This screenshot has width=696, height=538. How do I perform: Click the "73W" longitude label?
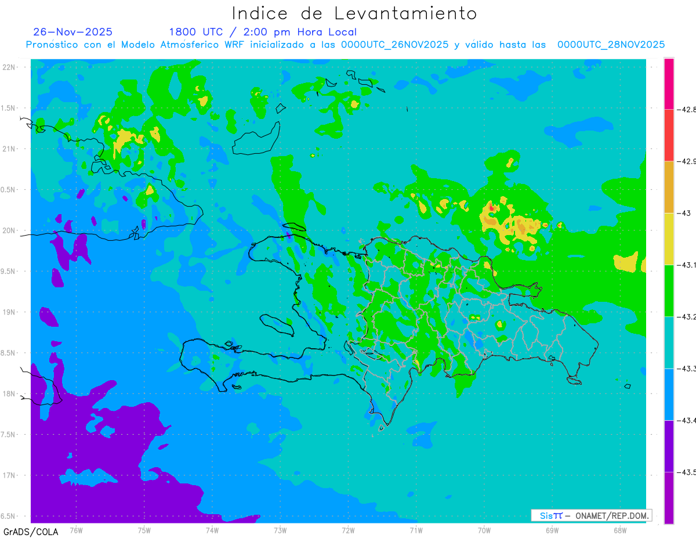pyautogui.click(x=280, y=530)
